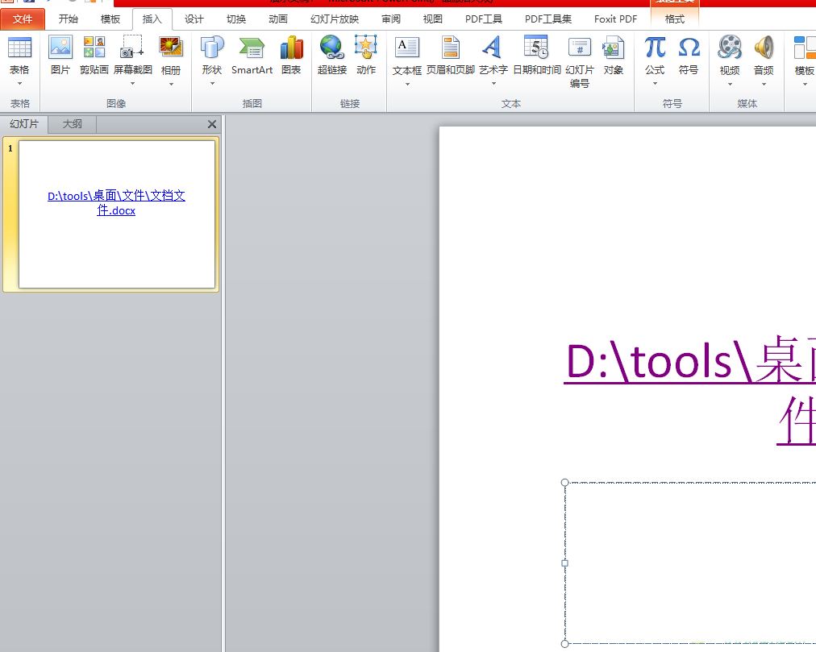The height and width of the screenshot is (652, 816).
Task: Select the 插入 insert tab
Action: pos(152,19)
